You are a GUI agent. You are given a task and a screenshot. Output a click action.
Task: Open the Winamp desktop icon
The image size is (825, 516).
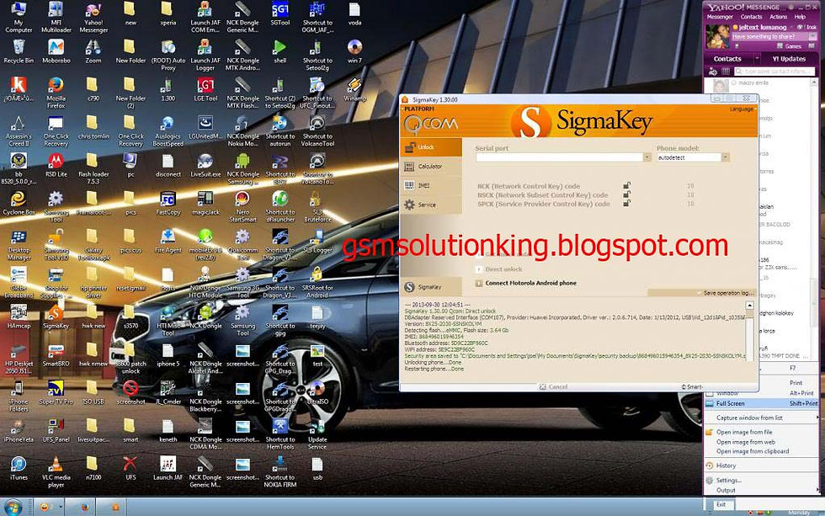point(354,90)
